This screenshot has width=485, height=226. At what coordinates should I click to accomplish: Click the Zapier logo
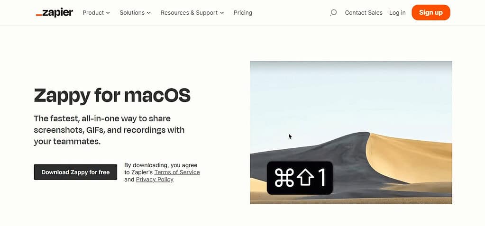55,13
